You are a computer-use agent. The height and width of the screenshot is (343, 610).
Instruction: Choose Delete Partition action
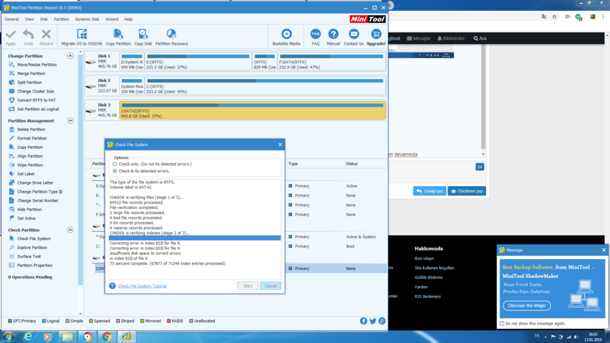(x=30, y=129)
